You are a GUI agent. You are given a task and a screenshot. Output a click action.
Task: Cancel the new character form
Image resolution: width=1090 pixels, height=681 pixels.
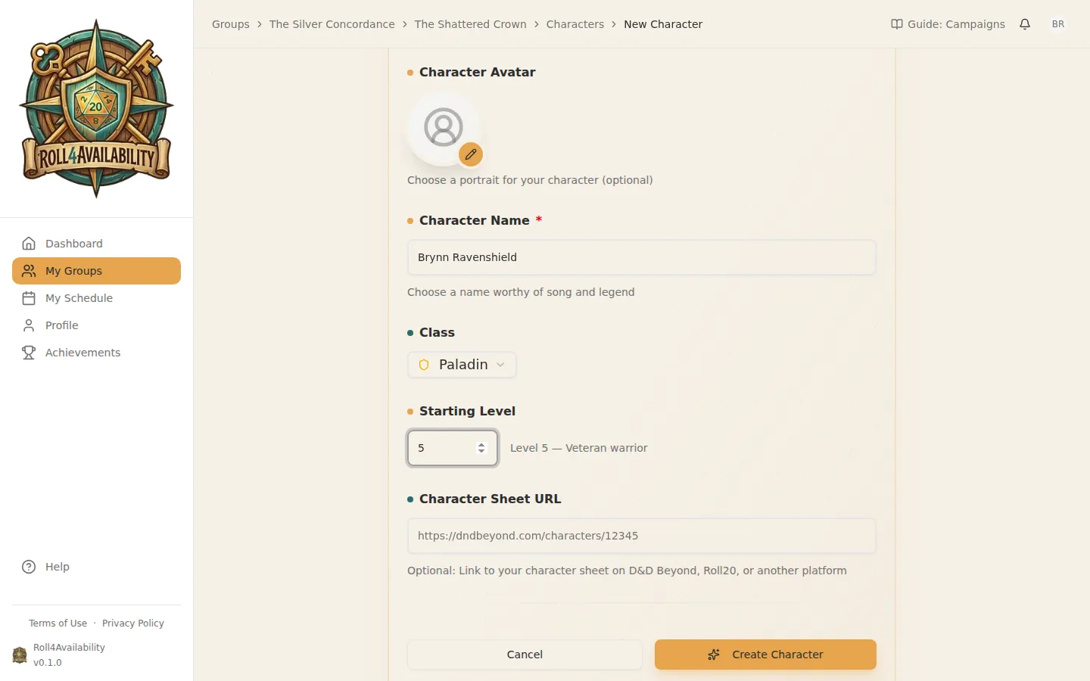click(525, 655)
